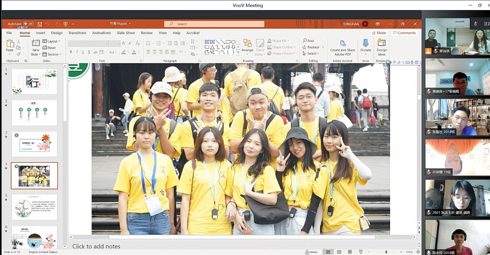Viewport: 490px width, 255px height.
Task: Expand the shapes gallery More arrow
Action: point(238,53)
